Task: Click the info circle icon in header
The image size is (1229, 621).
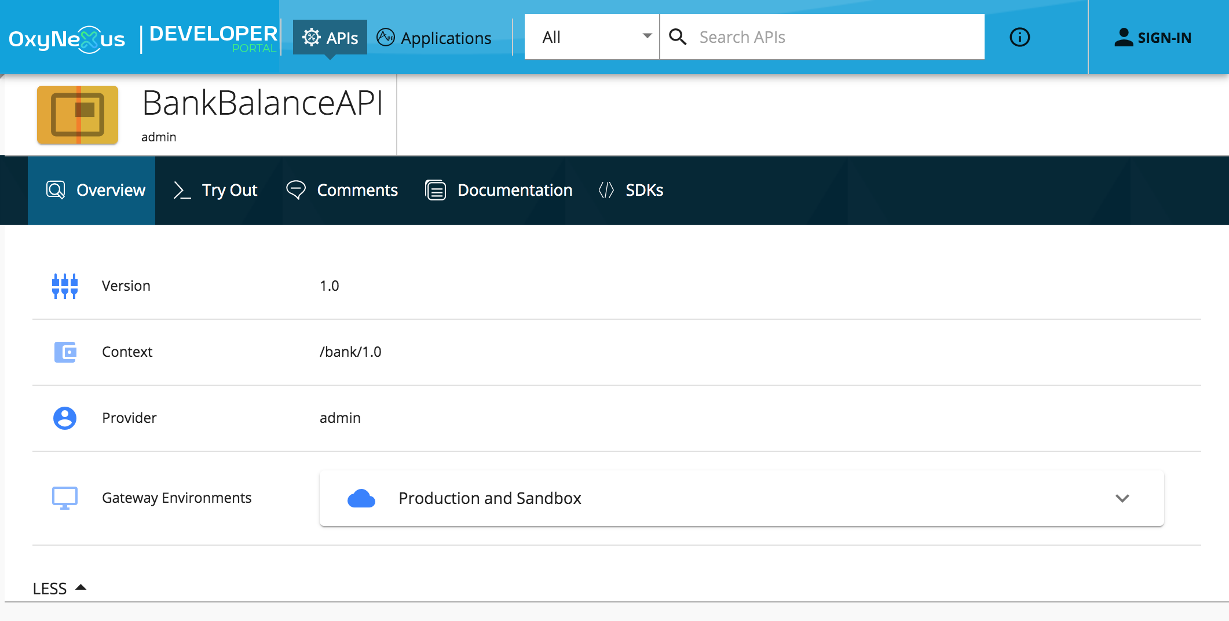Action: [x=1020, y=37]
